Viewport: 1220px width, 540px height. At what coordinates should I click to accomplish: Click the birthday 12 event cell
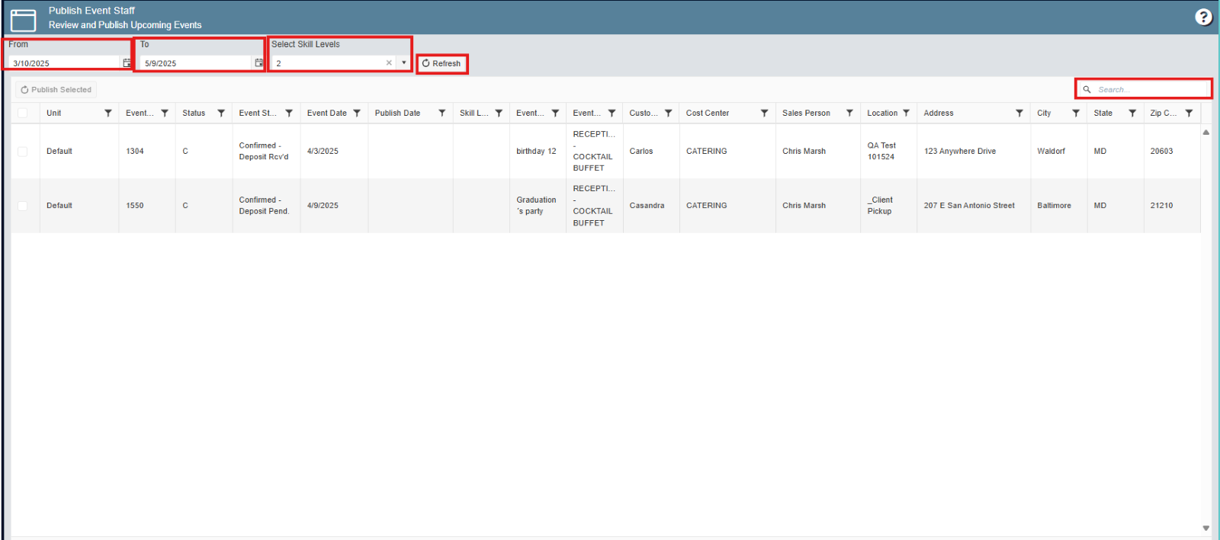(536, 152)
